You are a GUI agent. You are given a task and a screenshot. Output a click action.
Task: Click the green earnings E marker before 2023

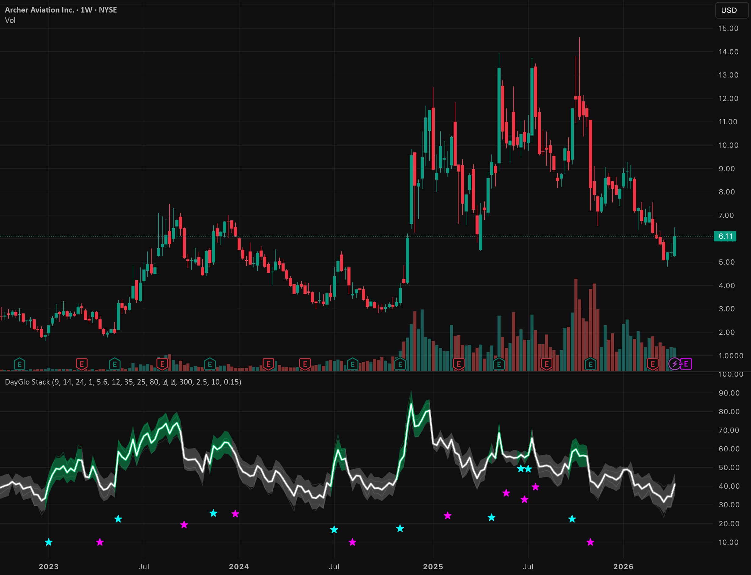pyautogui.click(x=20, y=364)
